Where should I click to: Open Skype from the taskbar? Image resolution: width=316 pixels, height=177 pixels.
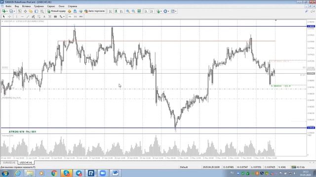click(66, 173)
